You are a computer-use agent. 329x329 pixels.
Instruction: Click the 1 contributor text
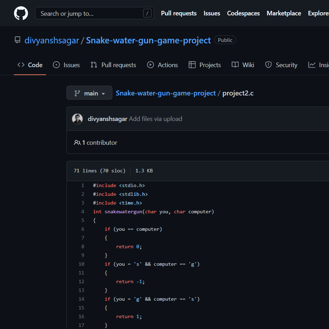coord(100,143)
